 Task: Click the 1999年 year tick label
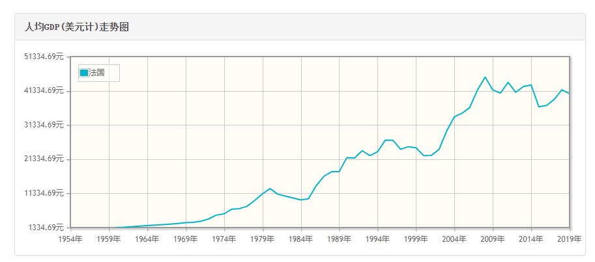coord(416,239)
